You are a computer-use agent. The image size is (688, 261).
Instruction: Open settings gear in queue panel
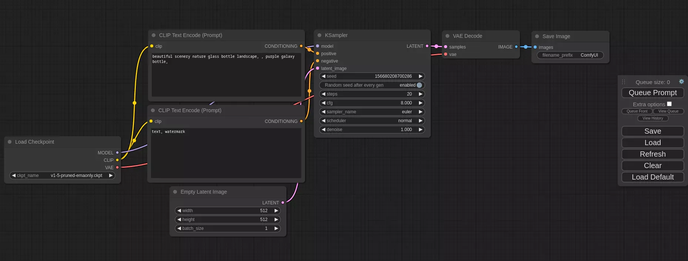pyautogui.click(x=681, y=82)
